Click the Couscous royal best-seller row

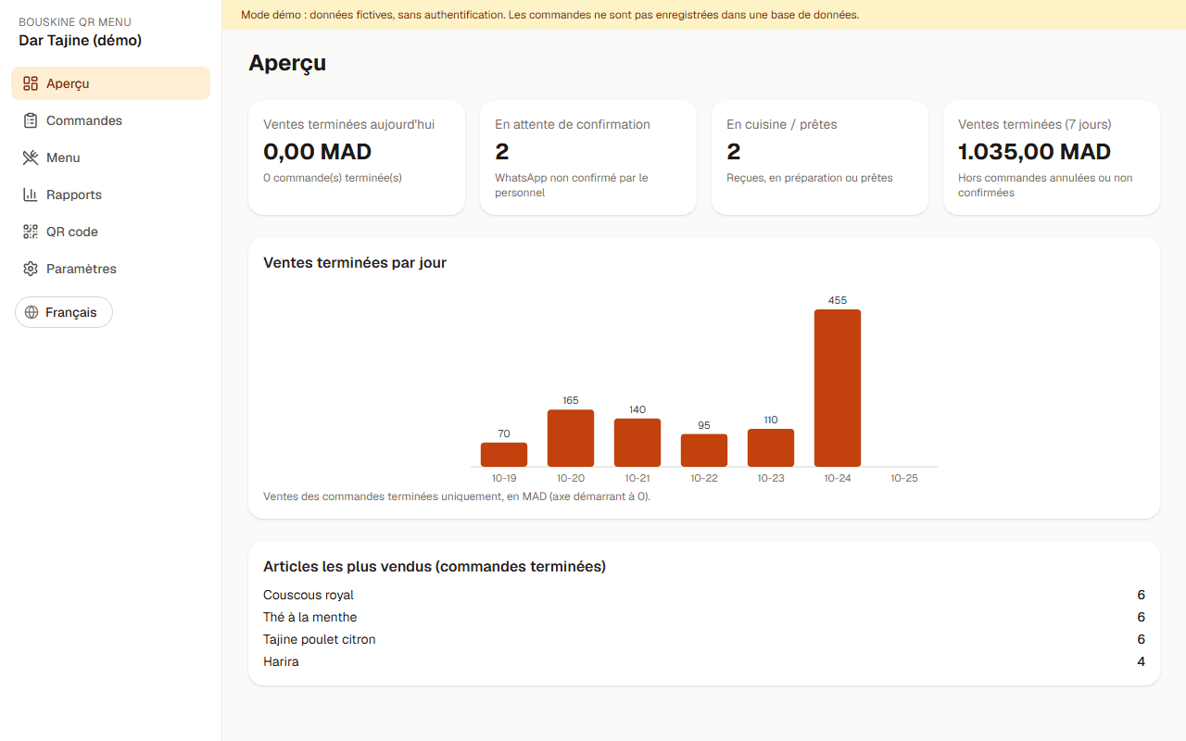point(704,595)
